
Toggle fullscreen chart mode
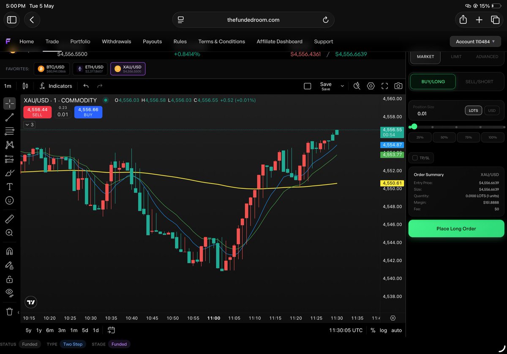click(x=384, y=86)
